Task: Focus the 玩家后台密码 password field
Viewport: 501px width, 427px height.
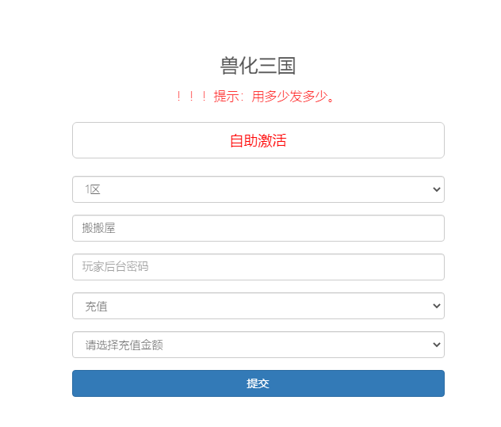Action: (258, 267)
